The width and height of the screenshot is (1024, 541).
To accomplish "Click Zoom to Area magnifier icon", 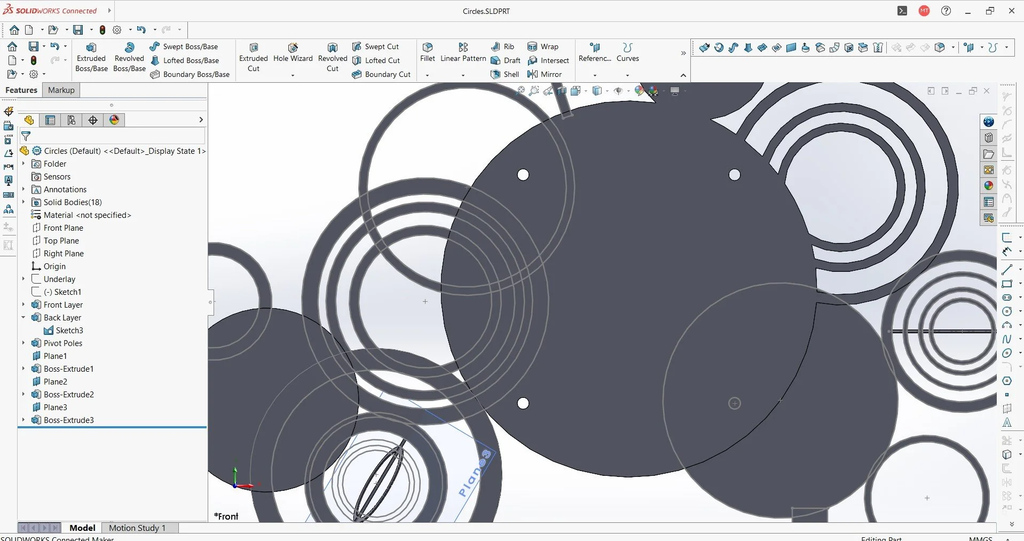I will [534, 91].
